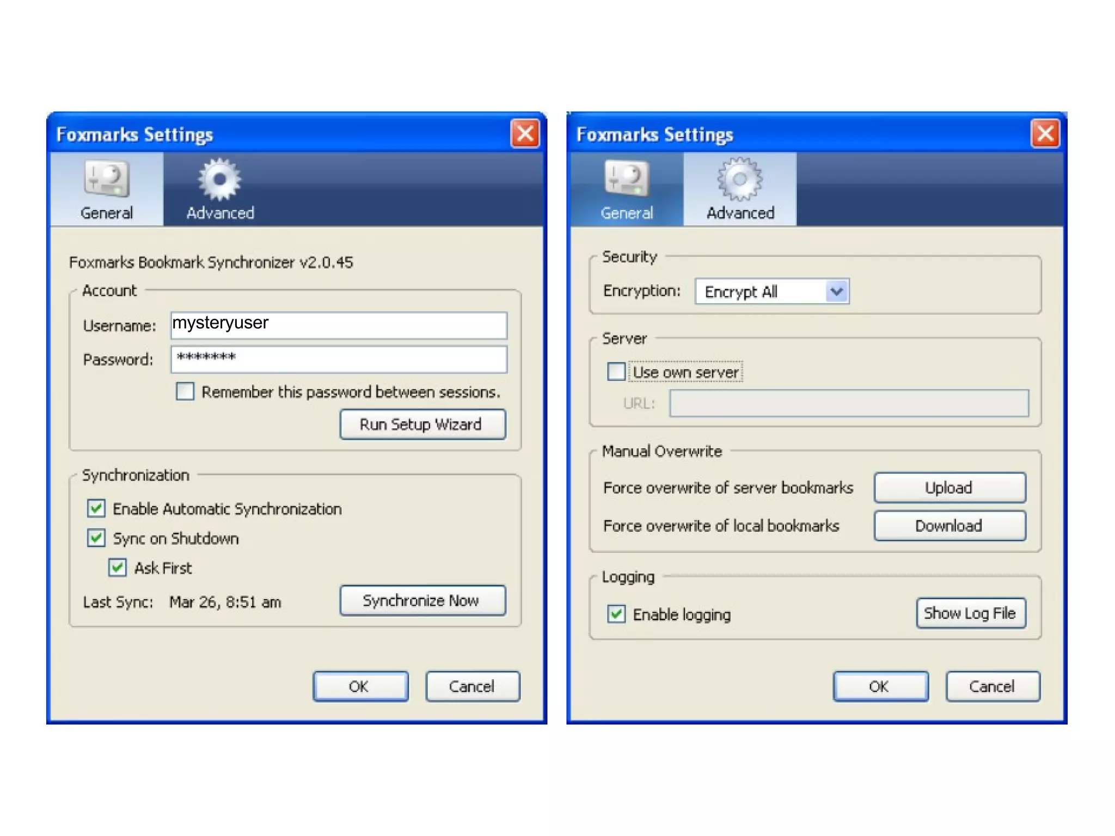
Task: Click Upload to overwrite server bookmarks
Action: (949, 488)
